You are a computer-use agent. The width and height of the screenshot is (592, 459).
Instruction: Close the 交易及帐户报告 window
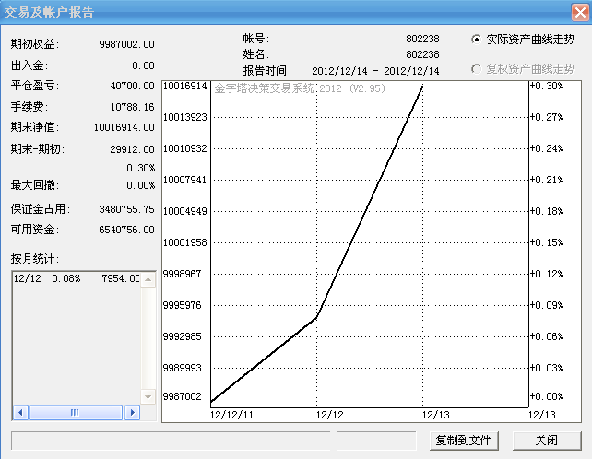click(580, 13)
